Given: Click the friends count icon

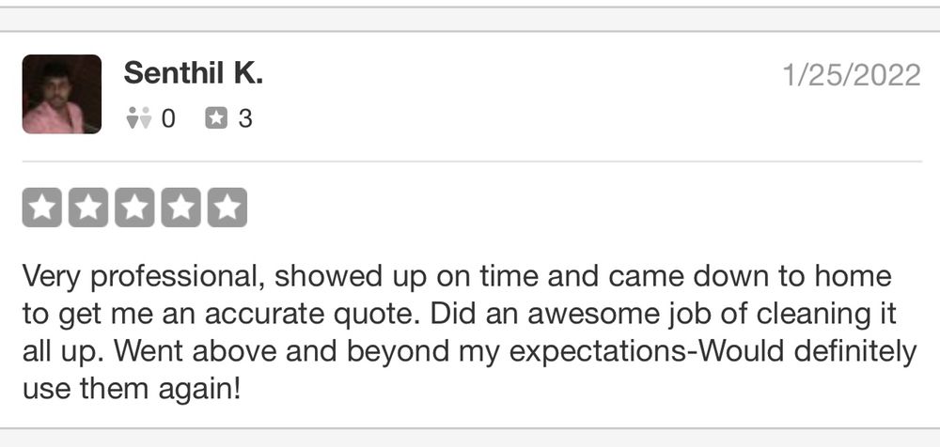Looking at the screenshot, I should [x=138, y=118].
